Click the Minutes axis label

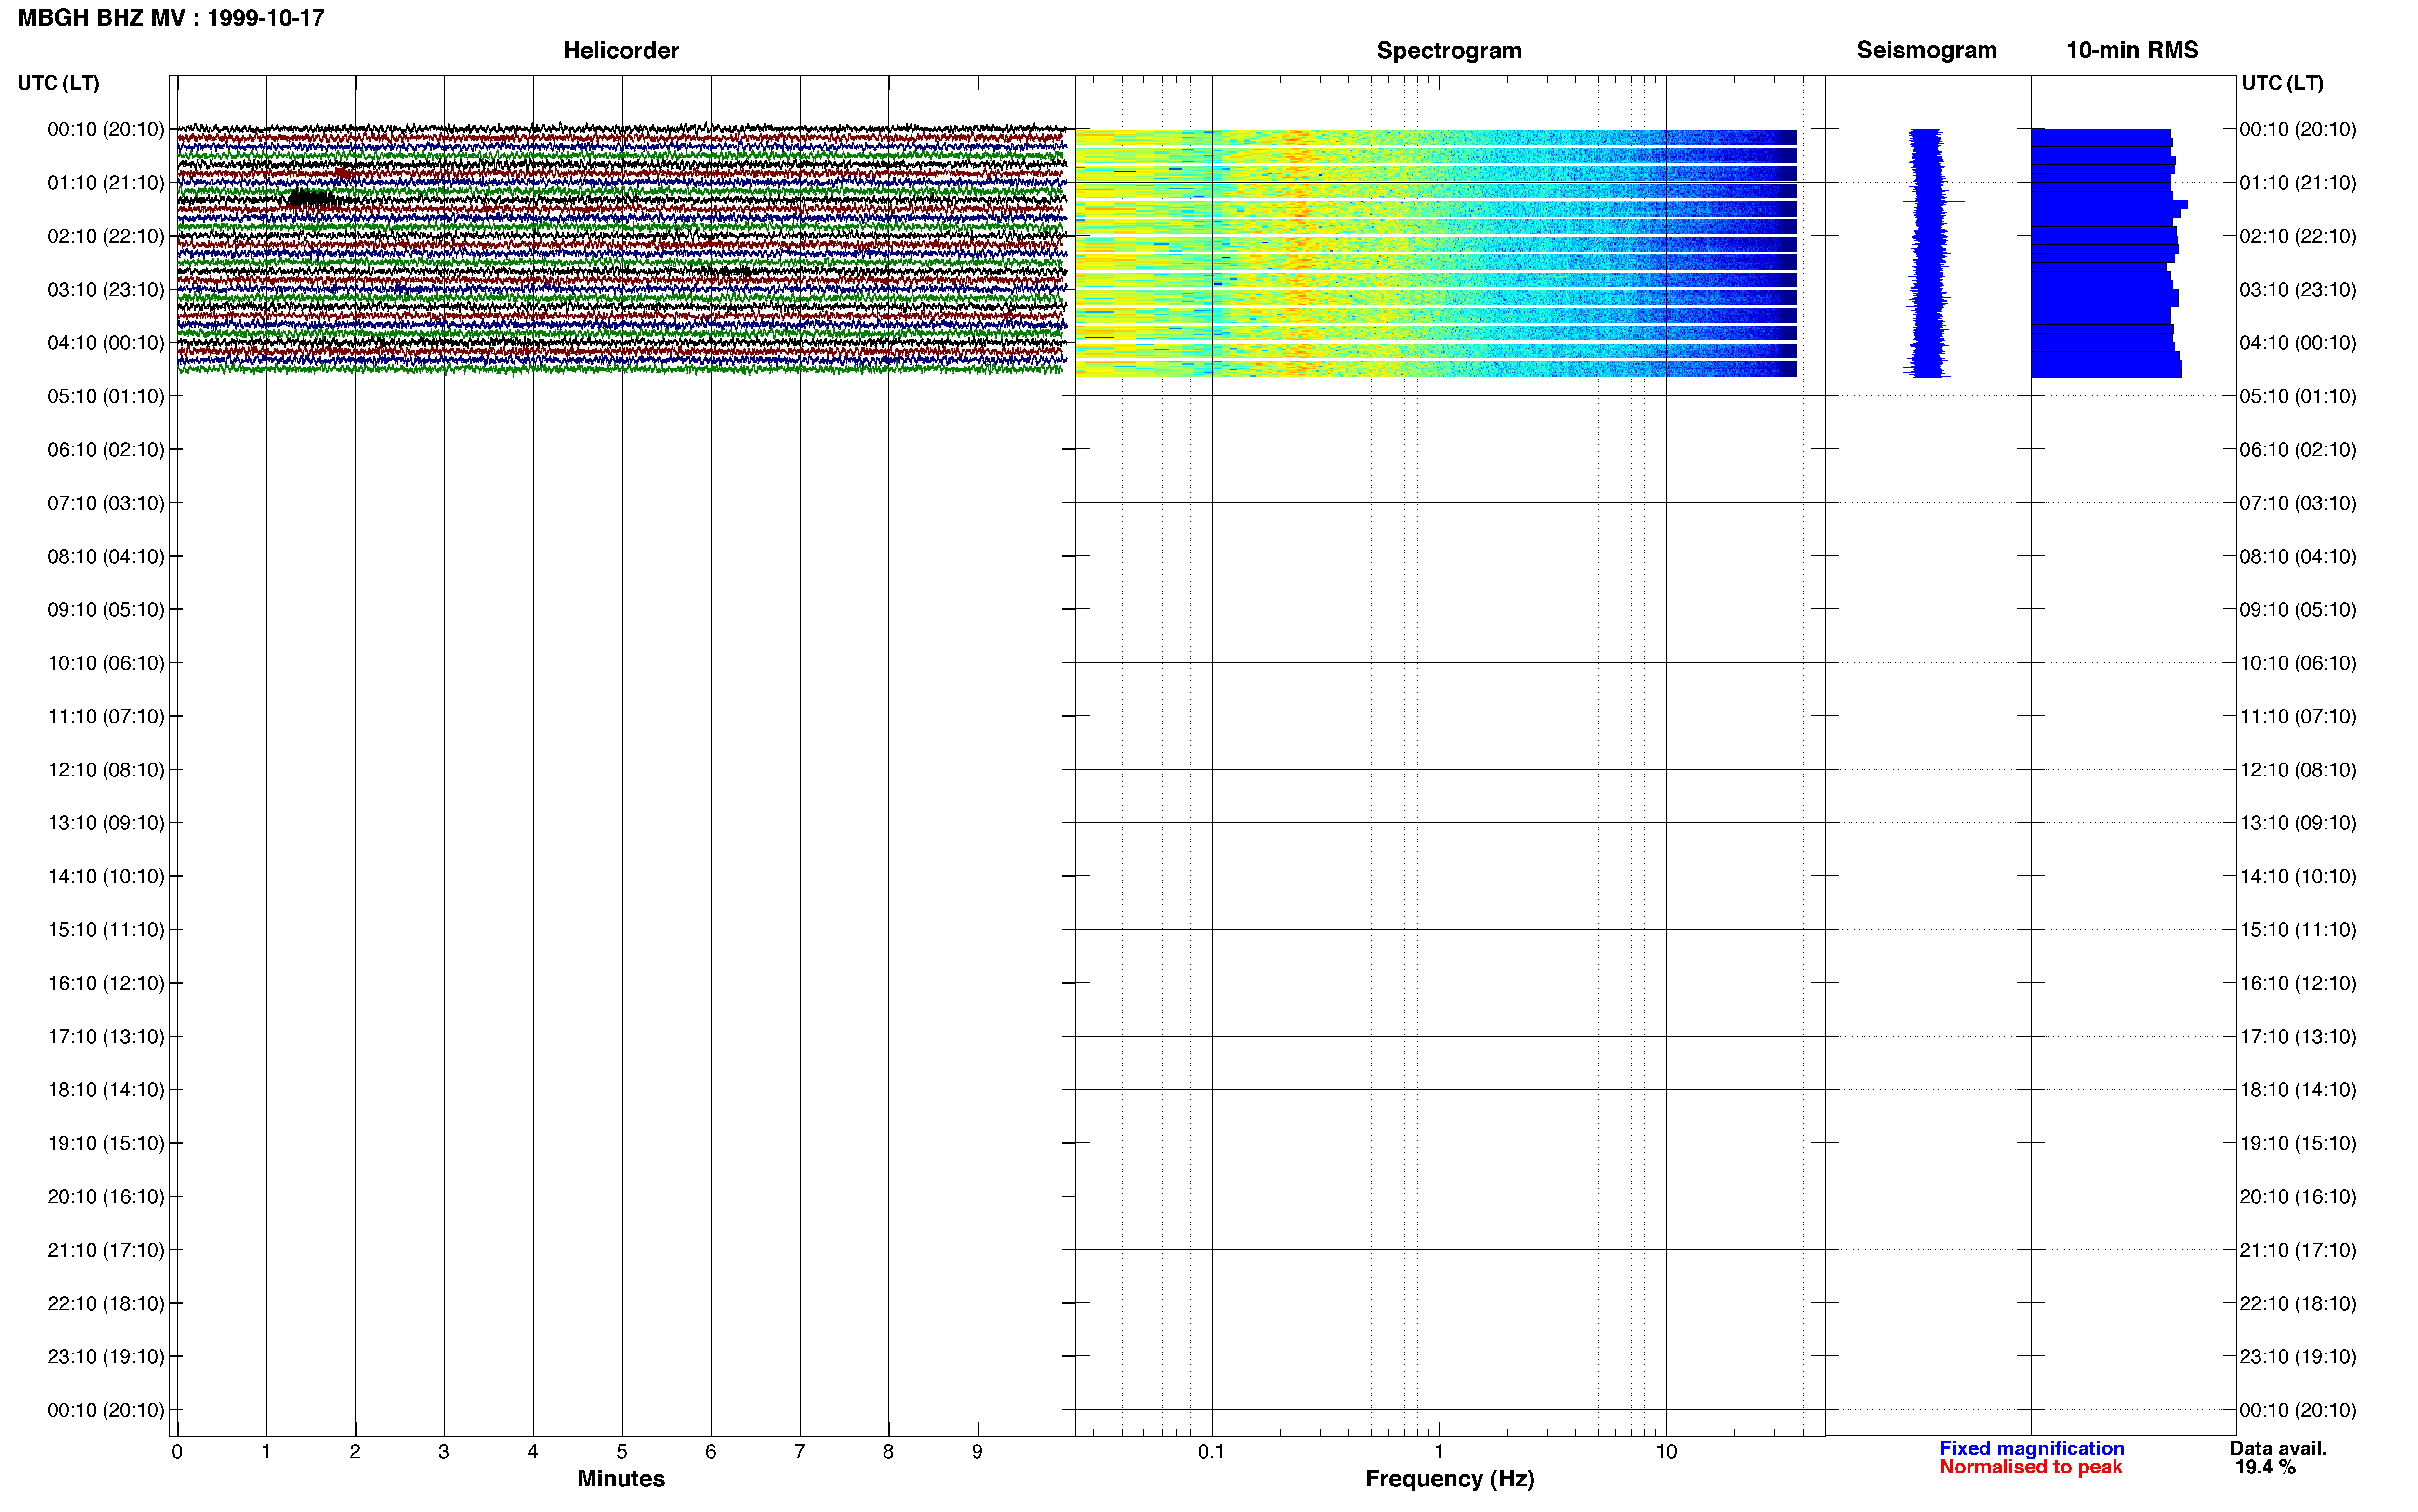click(x=621, y=1478)
